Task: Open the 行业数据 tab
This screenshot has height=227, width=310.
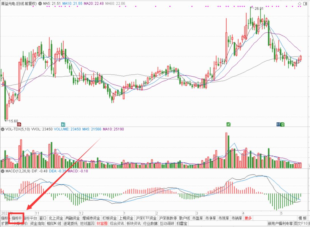Action: 150,224
